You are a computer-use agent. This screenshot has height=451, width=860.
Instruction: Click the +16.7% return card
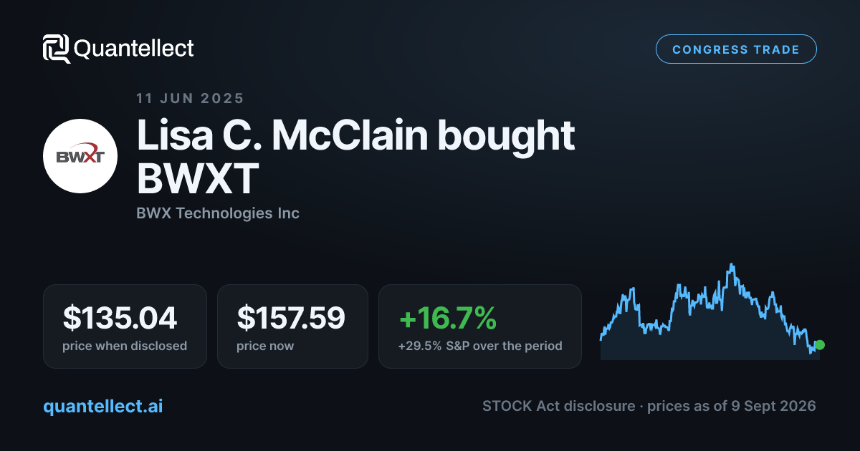(480, 326)
